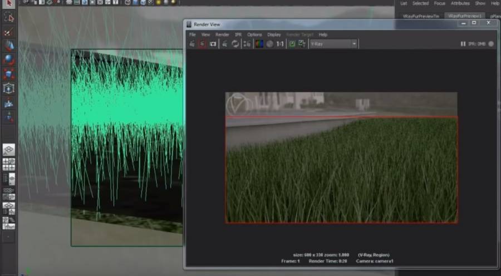Choose the Persp/Outliner layout preset

pos(9,179)
